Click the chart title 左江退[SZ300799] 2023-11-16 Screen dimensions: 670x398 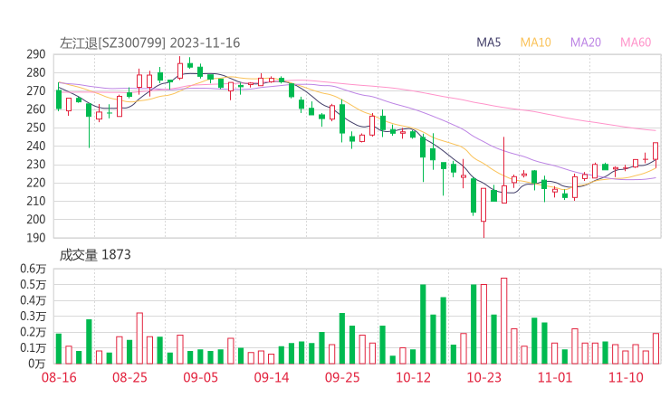tap(149, 43)
